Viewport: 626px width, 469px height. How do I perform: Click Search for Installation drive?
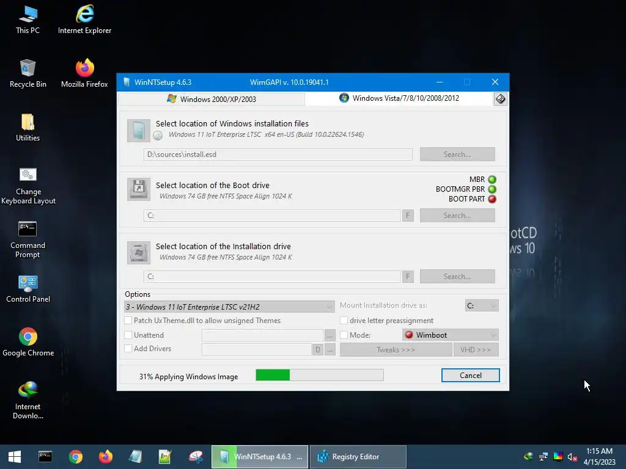457,277
